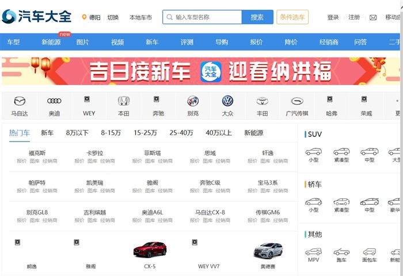This screenshot has height=276, width=403.
Task: Select the Volkswagen brand logo
Action: click(228, 101)
